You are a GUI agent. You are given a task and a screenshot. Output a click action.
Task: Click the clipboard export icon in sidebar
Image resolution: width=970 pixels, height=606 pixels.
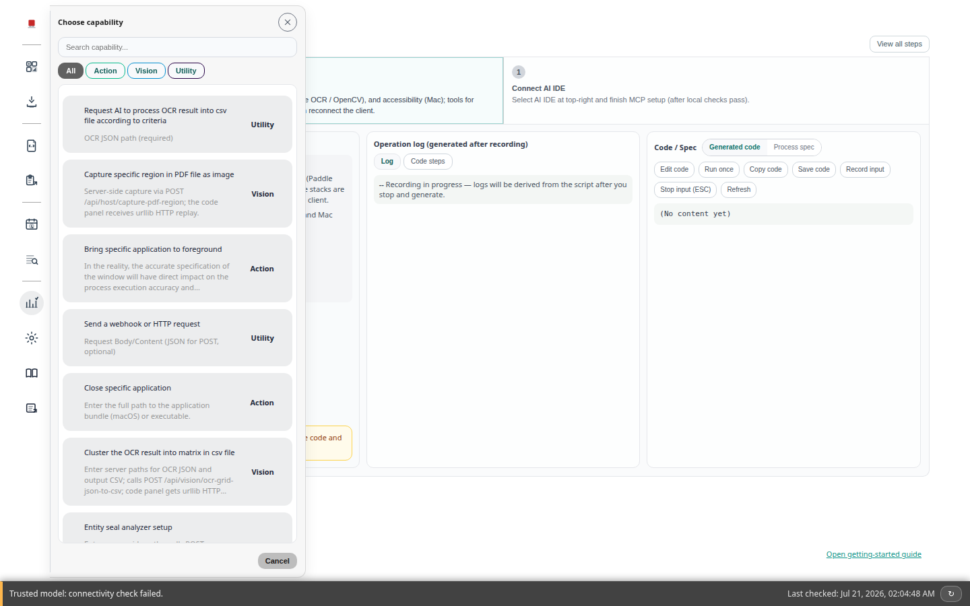pos(32,180)
